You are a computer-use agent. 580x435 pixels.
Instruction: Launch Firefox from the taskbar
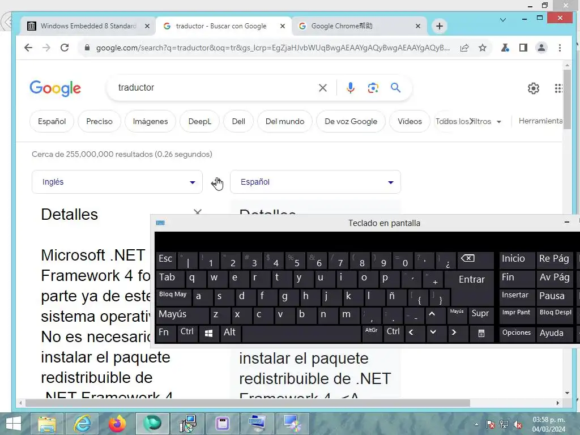[117, 424]
